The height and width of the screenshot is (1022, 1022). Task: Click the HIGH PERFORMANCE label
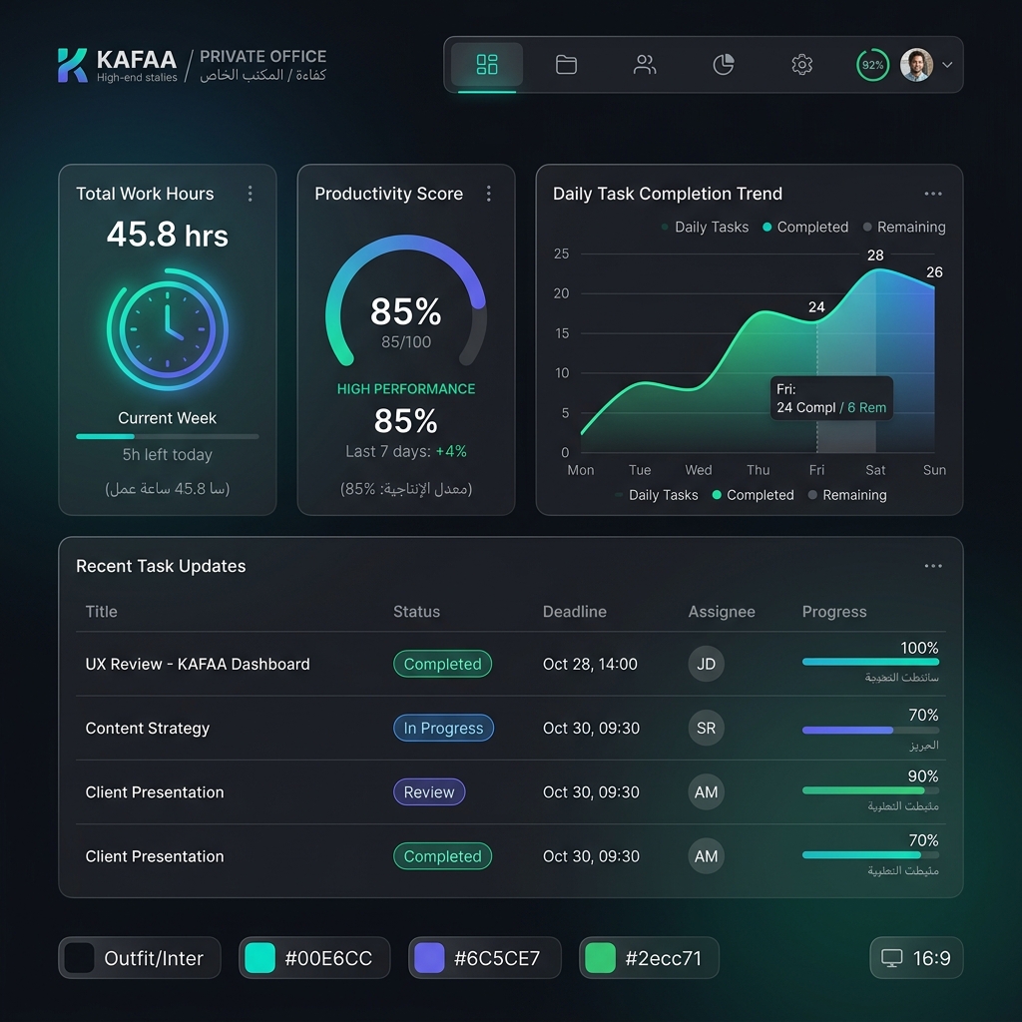[x=405, y=389]
